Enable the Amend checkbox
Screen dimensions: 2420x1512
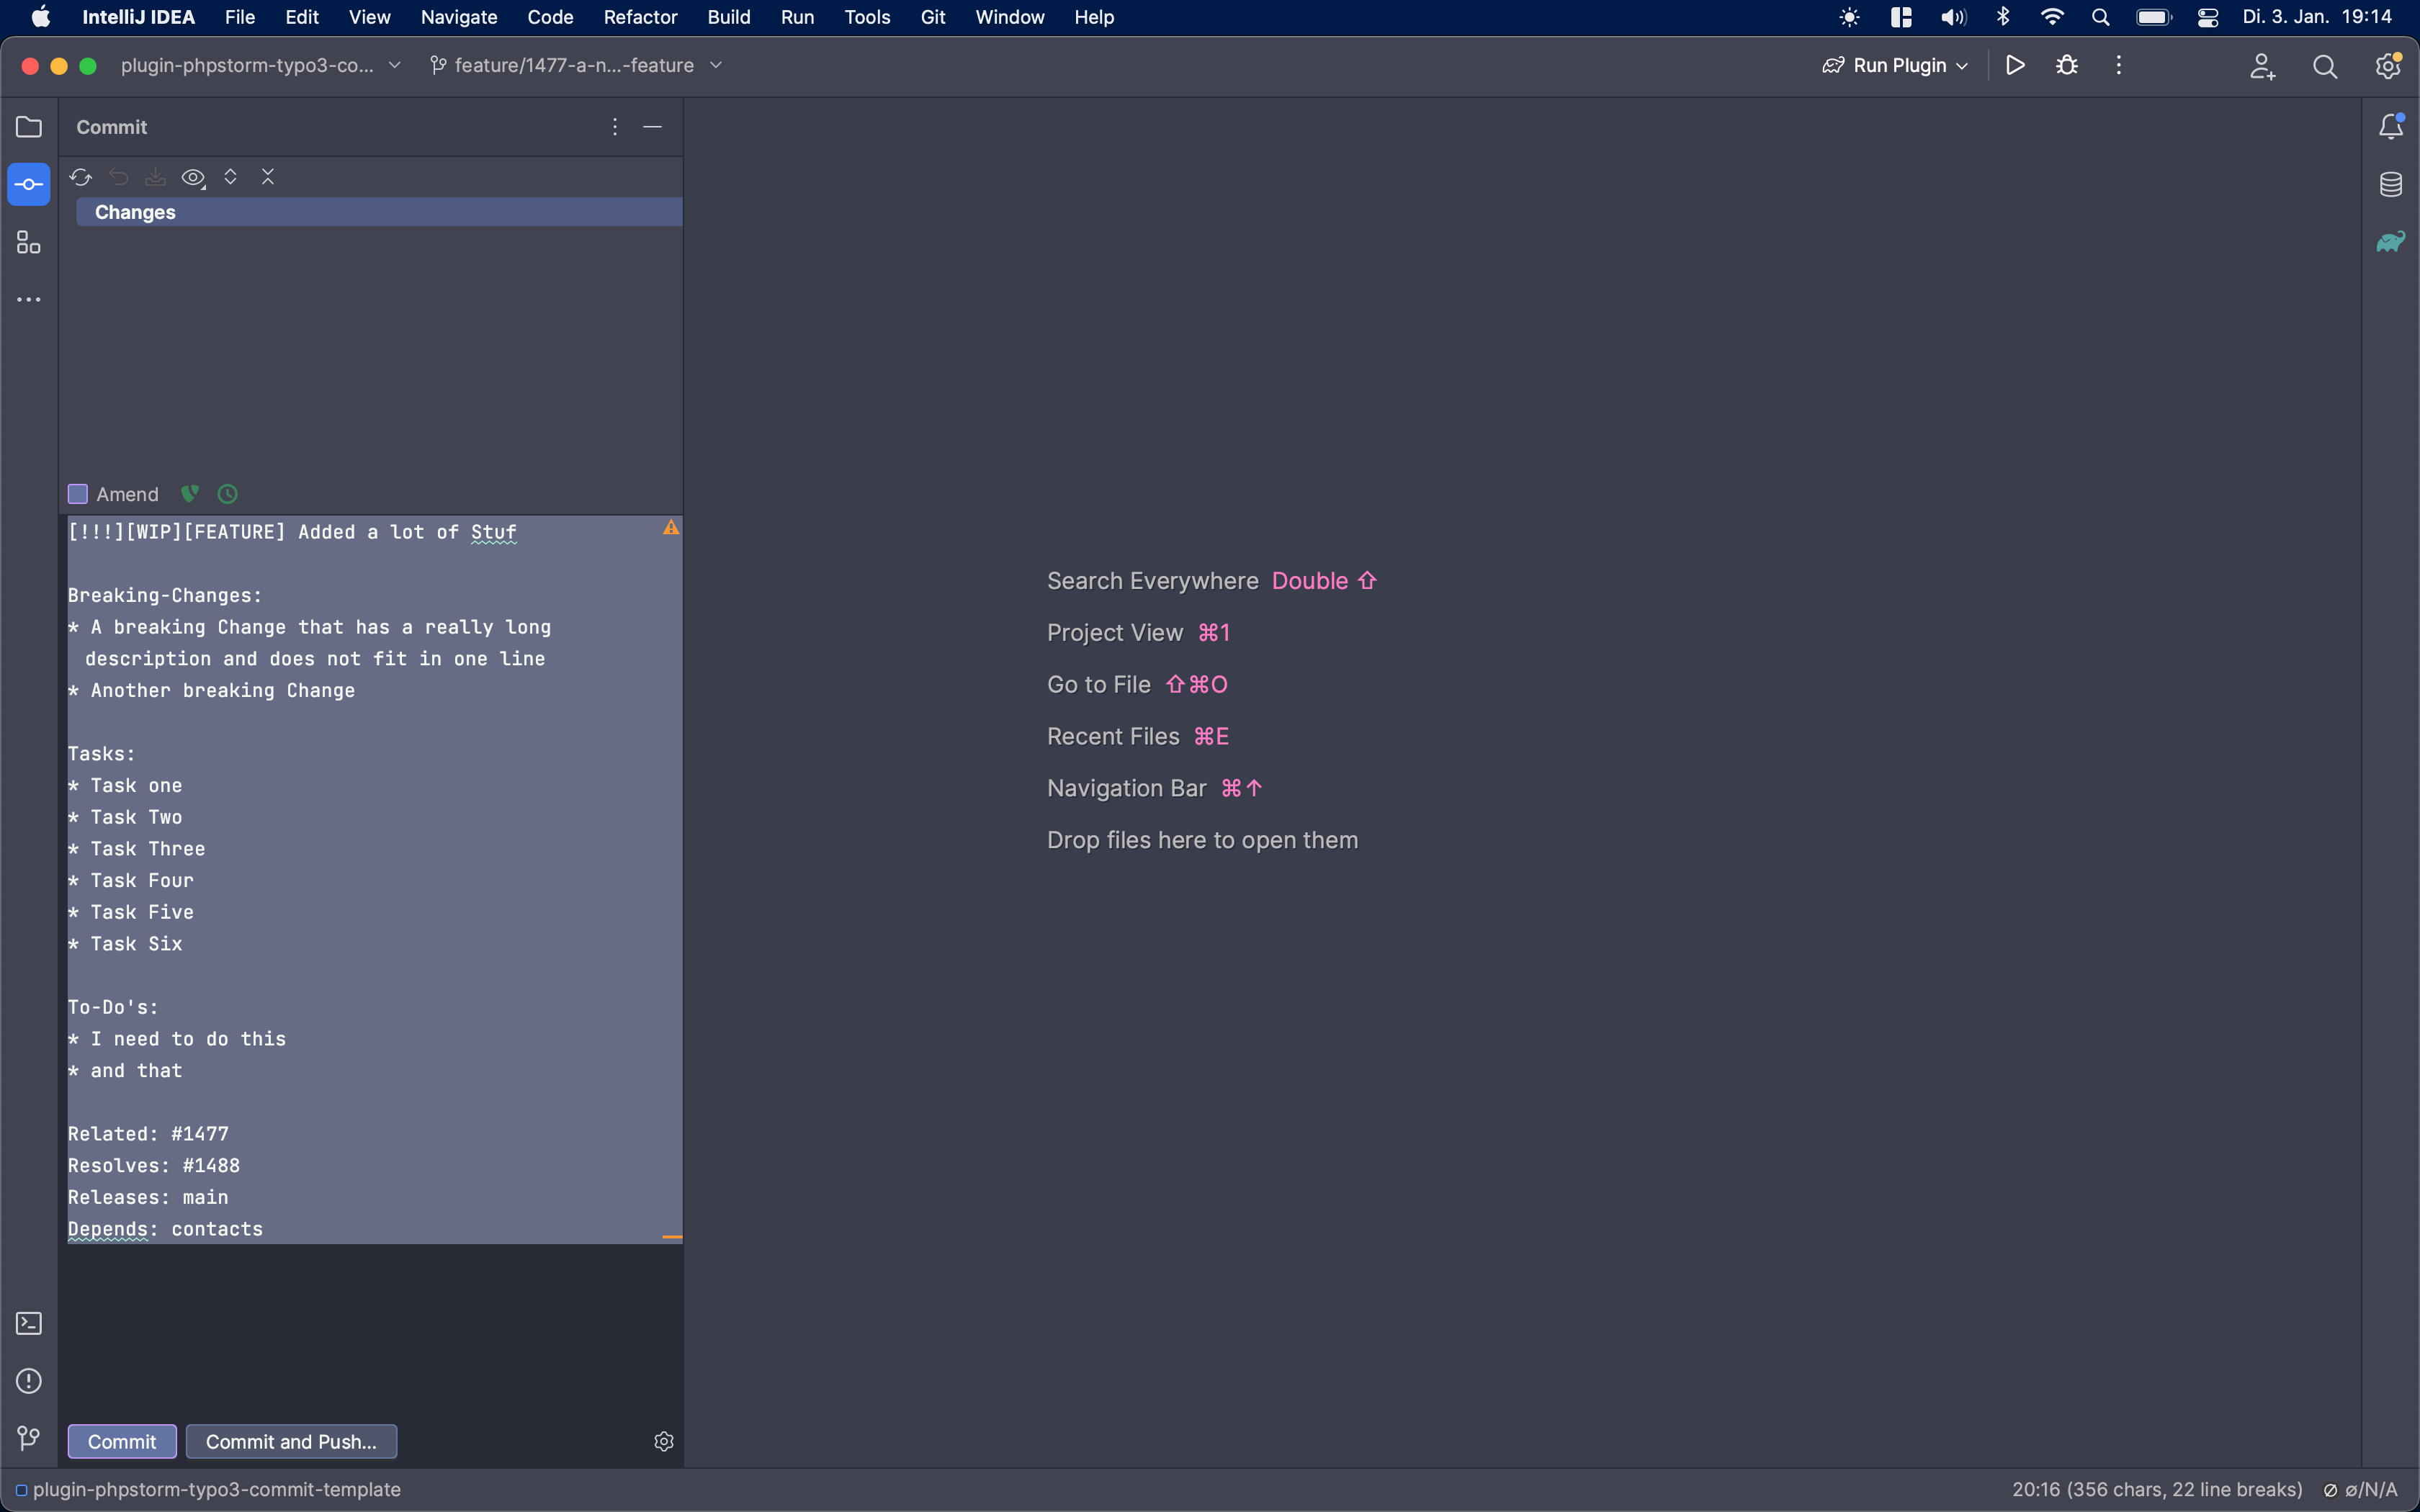(78, 494)
